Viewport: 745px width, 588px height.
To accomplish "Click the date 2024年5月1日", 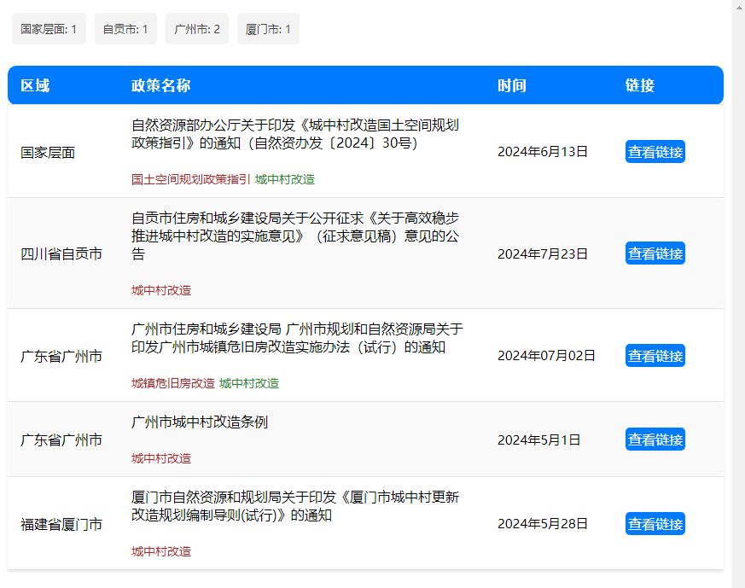I will (538, 440).
